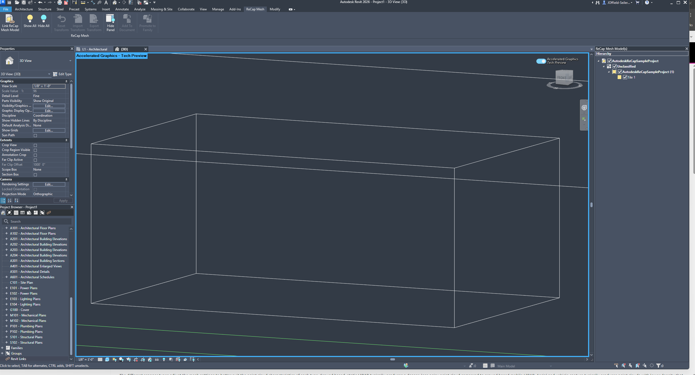The image size is (695, 375).
Task: Uncheck the Tile 1 checkbox
Action: (625, 77)
